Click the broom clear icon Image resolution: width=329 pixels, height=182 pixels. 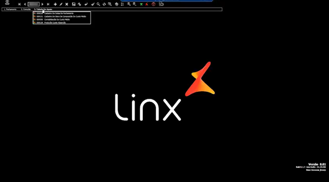[93, 4]
